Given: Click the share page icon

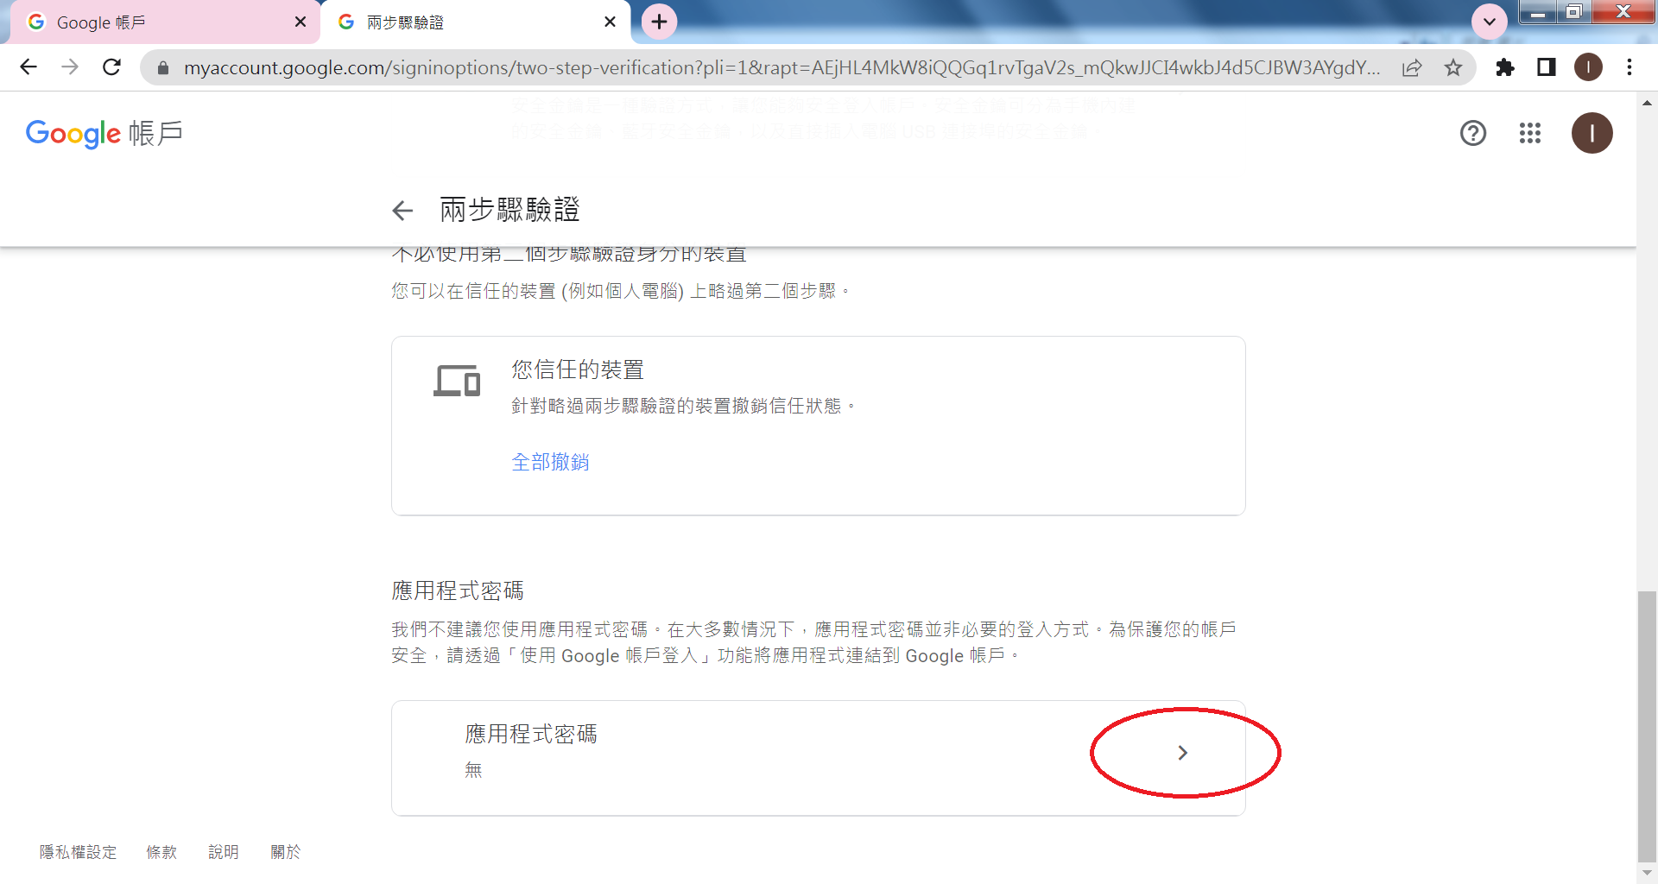Looking at the screenshot, I should (x=1412, y=67).
